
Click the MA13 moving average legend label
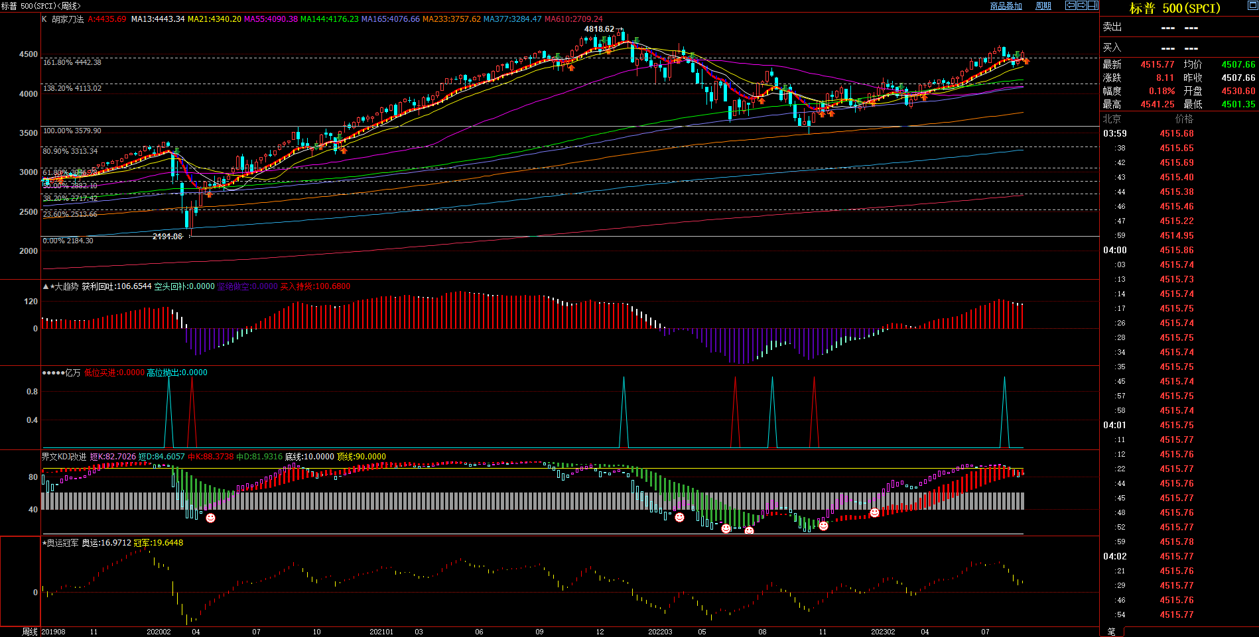[x=158, y=19]
